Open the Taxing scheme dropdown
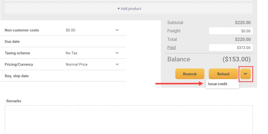 [117, 53]
